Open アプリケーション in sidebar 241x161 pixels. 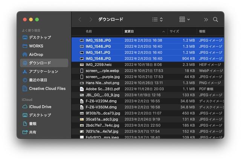(x=44, y=72)
